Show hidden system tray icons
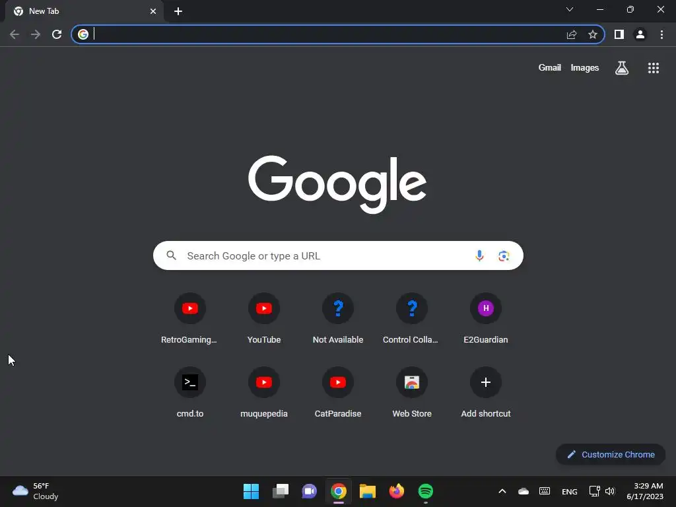Viewport: 676px width, 507px height. [x=502, y=491]
